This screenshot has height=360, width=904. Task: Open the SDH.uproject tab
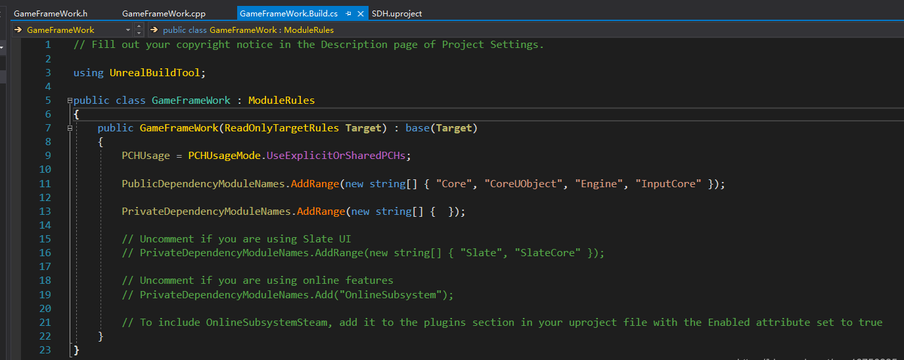point(397,13)
